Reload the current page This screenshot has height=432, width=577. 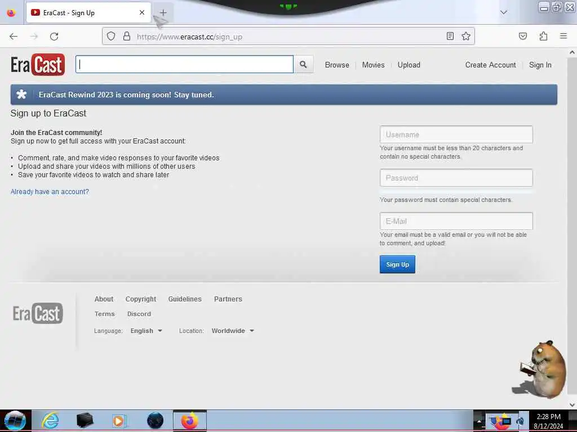pyautogui.click(x=54, y=37)
